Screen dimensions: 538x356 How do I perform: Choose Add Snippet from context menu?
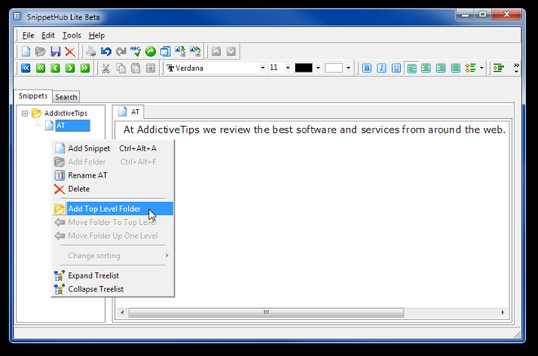click(112, 148)
